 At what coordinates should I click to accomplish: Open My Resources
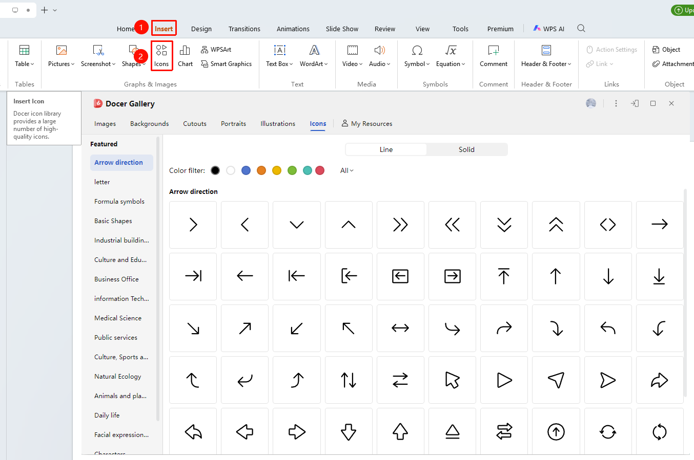tap(367, 124)
